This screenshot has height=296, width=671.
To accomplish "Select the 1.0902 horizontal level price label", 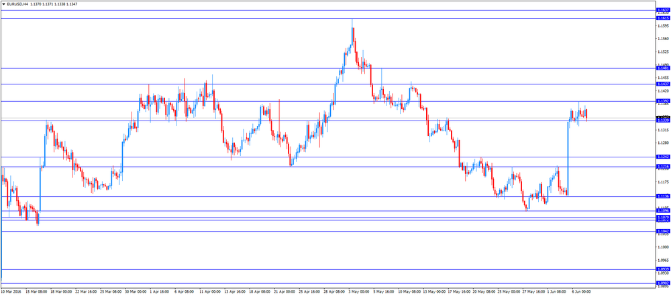I will [x=664, y=283].
